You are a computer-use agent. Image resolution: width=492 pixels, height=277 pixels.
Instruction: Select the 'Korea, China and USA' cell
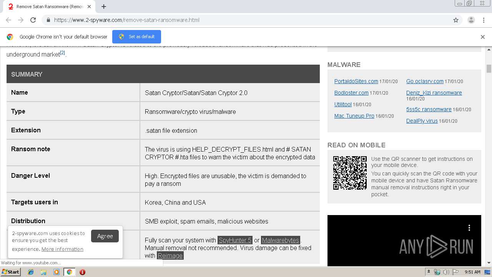(x=230, y=202)
